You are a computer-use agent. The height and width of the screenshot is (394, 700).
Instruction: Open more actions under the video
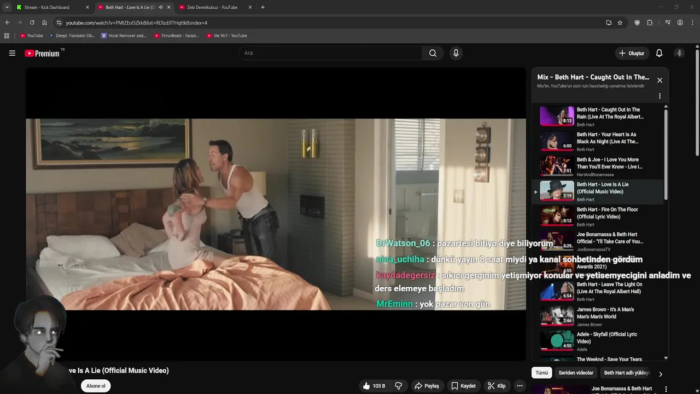[520, 386]
